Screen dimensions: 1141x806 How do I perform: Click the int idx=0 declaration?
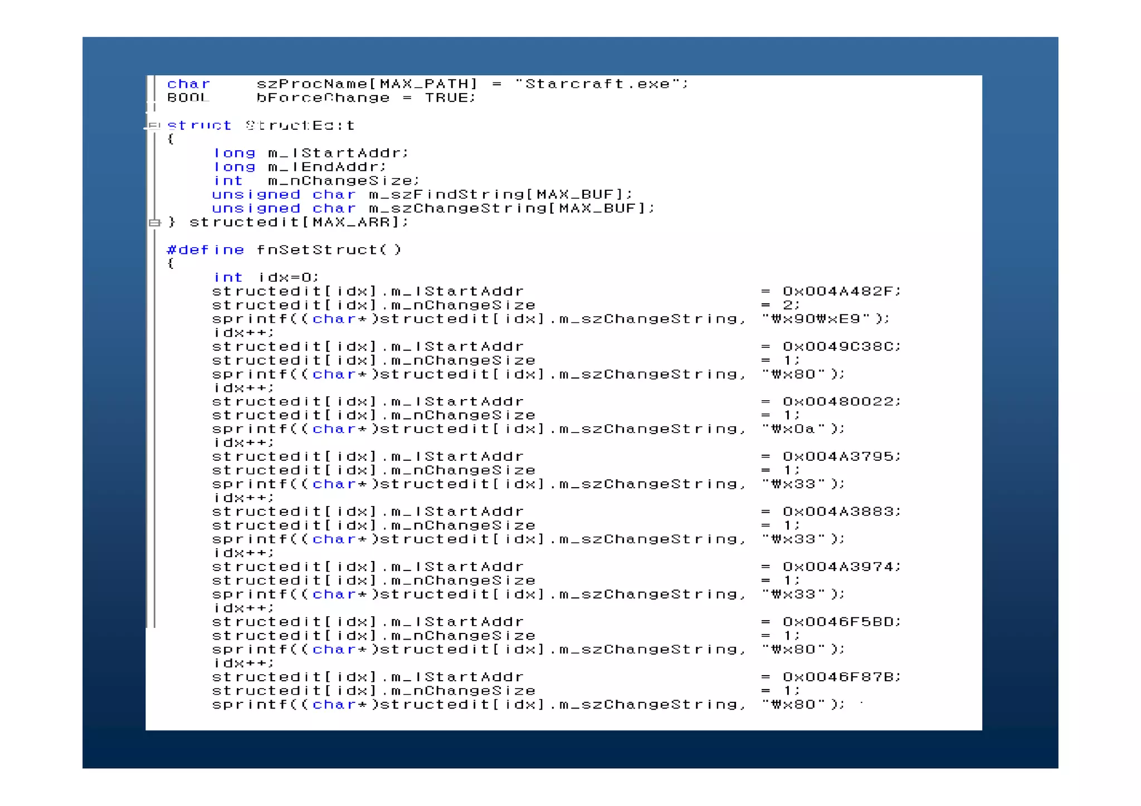266,278
